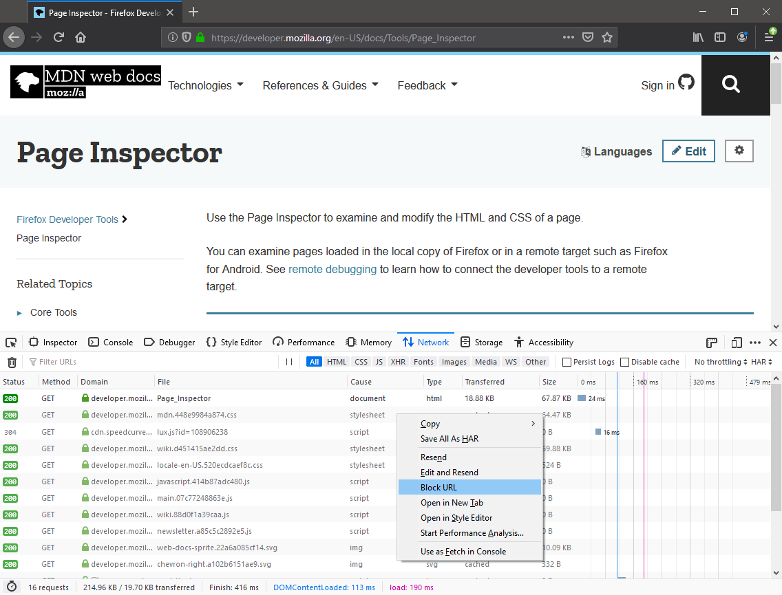Expand the Core Tools section
Viewport: 782px width, 595px height.
point(47,312)
